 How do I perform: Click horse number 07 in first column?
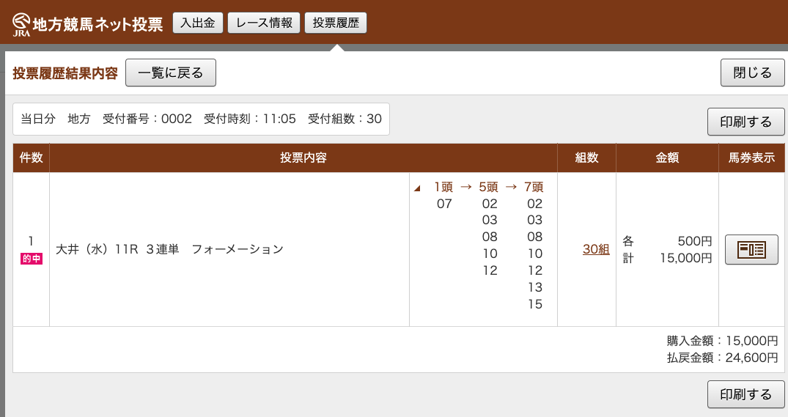[x=444, y=204]
